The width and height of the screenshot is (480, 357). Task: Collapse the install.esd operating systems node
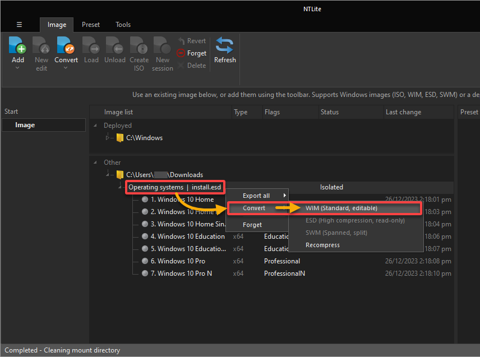[120, 187]
